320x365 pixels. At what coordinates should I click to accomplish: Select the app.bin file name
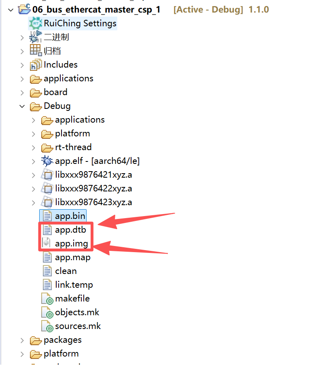(70, 216)
